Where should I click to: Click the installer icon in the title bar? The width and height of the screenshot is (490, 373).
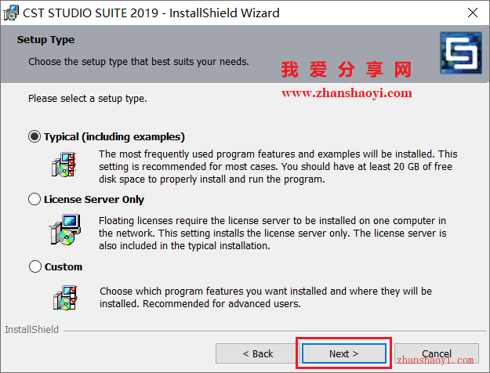click(11, 13)
